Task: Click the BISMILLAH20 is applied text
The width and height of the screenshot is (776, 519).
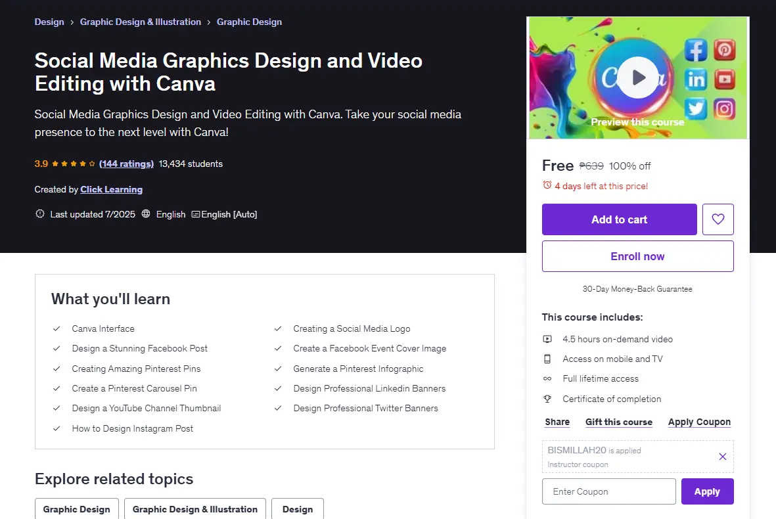Action: click(x=594, y=450)
